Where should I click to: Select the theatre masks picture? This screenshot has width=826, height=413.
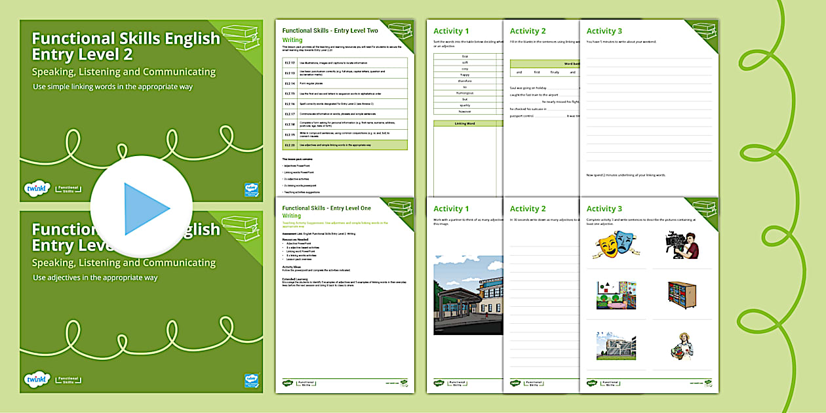[609, 245]
